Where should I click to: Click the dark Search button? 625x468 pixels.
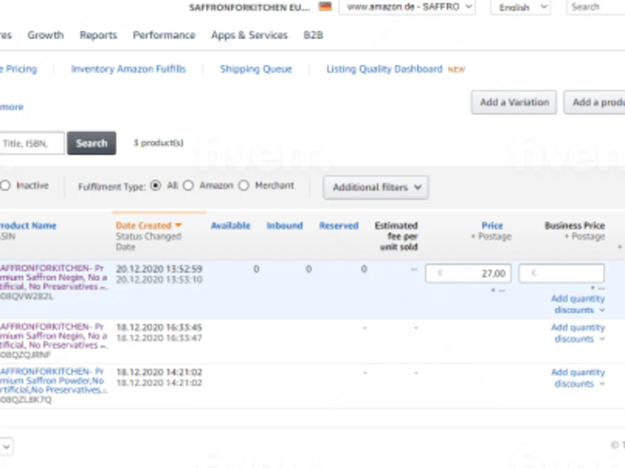point(92,143)
